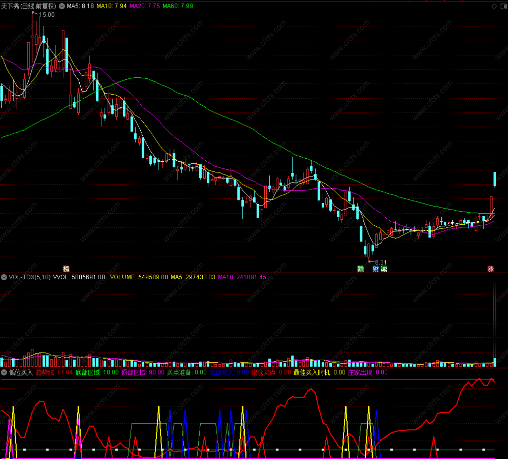Select the 底部区域: 10.00 label
This screenshot has height=459, width=508.
(97, 372)
